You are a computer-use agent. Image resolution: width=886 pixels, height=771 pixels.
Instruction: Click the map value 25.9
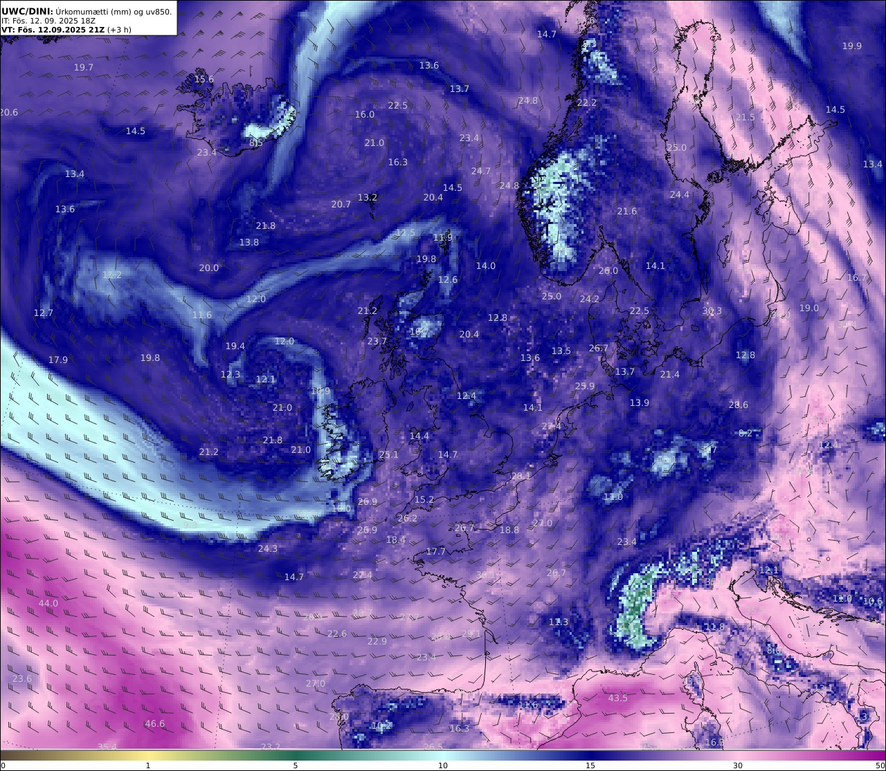point(585,387)
